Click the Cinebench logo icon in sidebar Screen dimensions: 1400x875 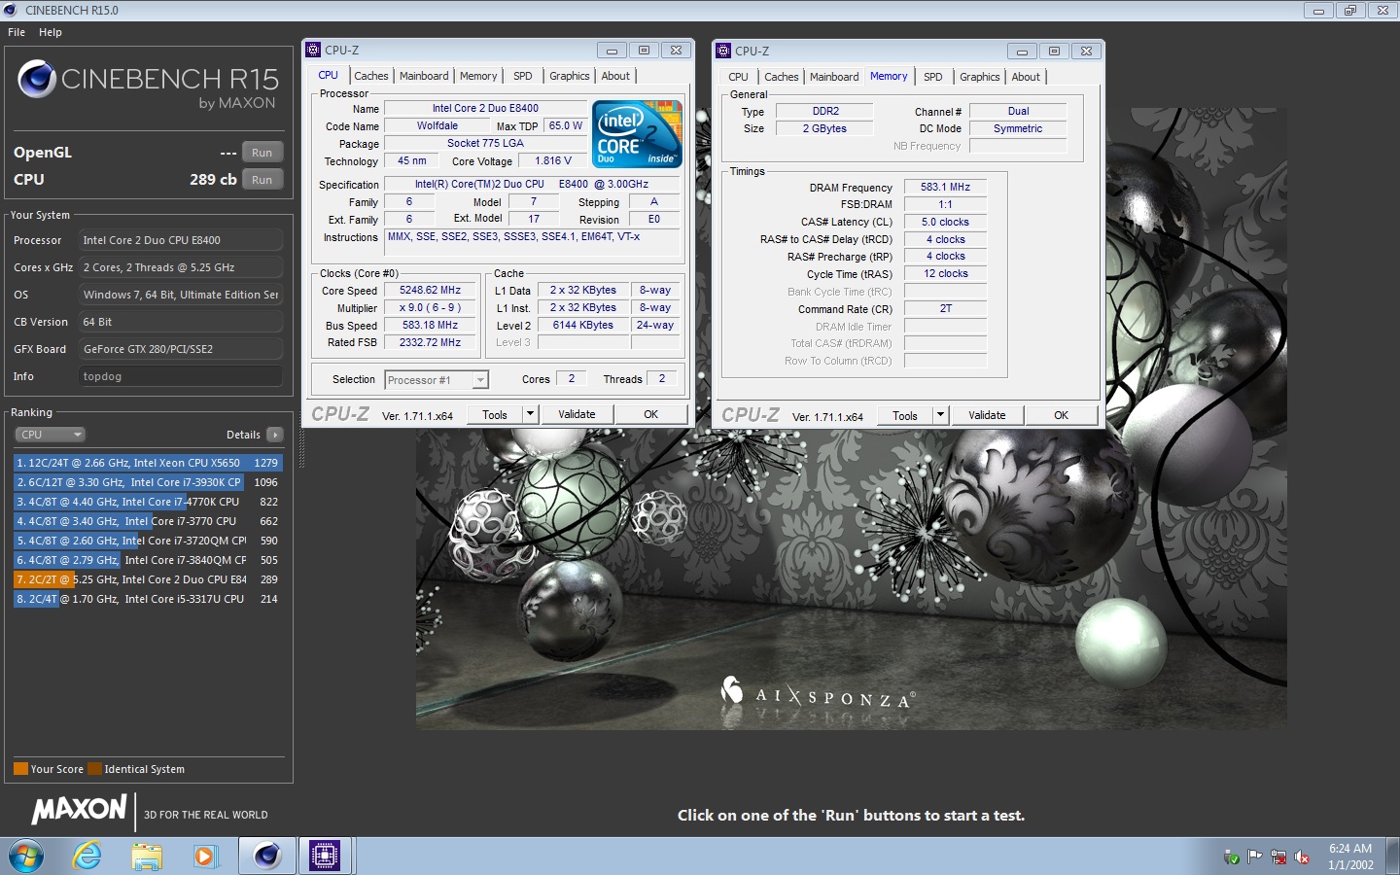tap(37, 79)
